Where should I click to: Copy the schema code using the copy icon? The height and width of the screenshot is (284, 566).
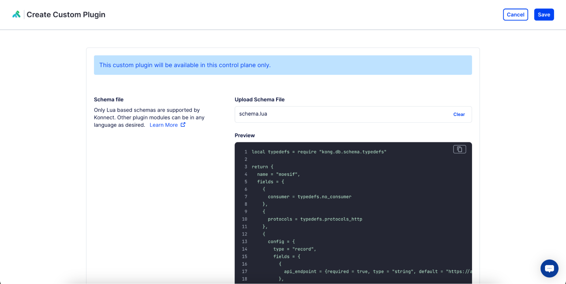coord(459,149)
